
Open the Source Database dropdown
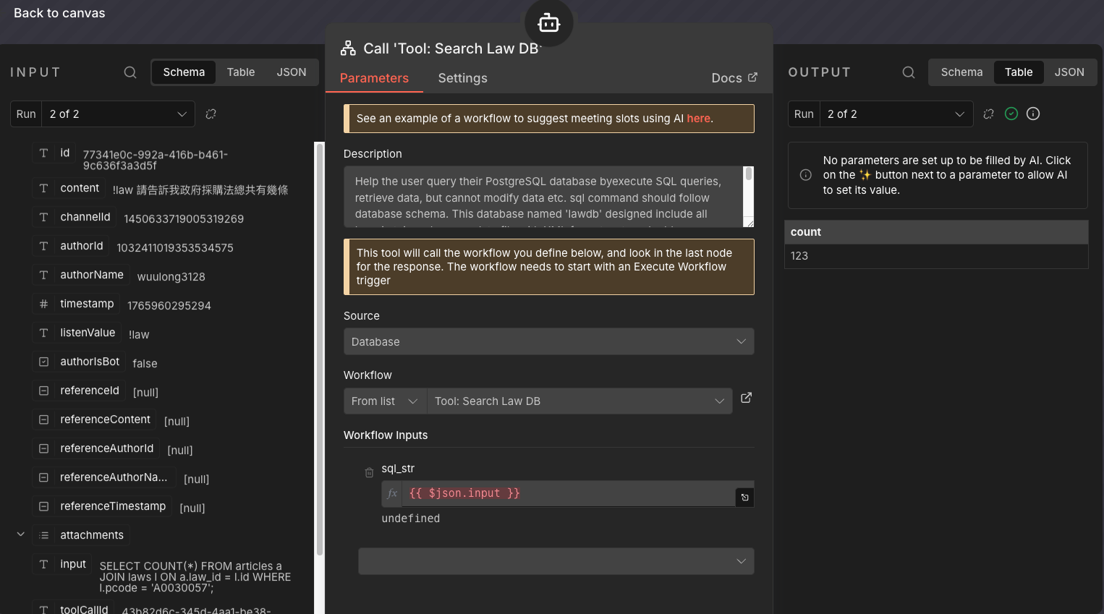[x=548, y=341]
